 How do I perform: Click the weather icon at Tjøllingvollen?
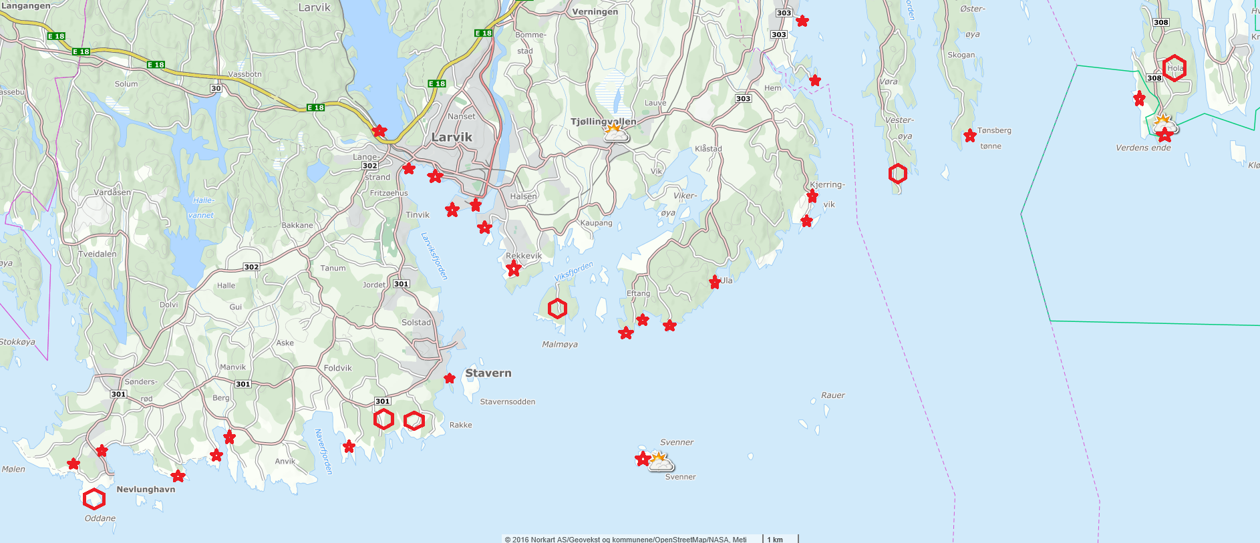(x=615, y=132)
